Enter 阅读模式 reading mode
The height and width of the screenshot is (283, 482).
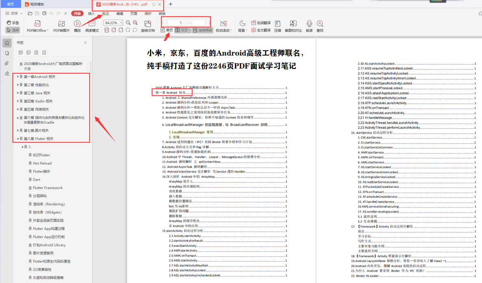click(x=92, y=26)
